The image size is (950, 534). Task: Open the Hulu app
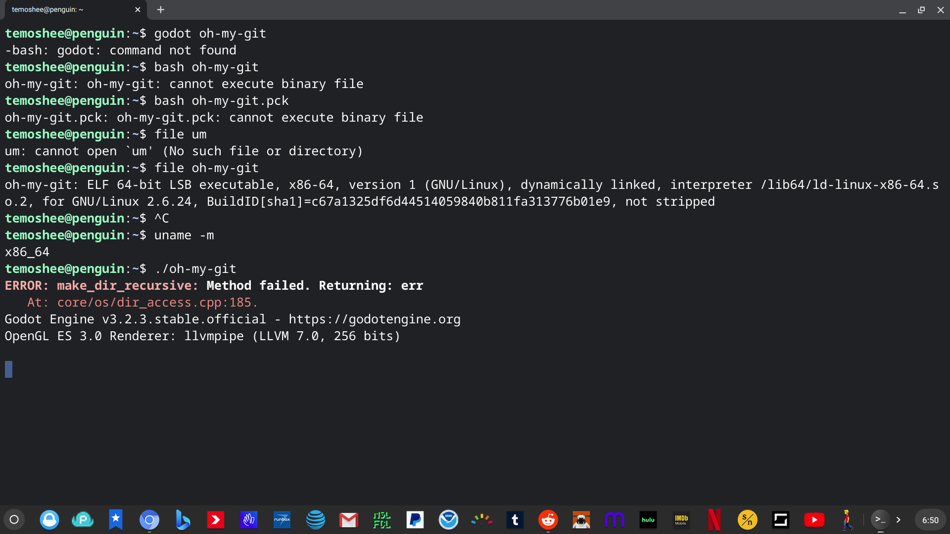pyautogui.click(x=648, y=520)
